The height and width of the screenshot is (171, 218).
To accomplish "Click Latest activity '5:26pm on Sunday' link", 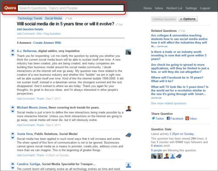I will coord(182,134).
